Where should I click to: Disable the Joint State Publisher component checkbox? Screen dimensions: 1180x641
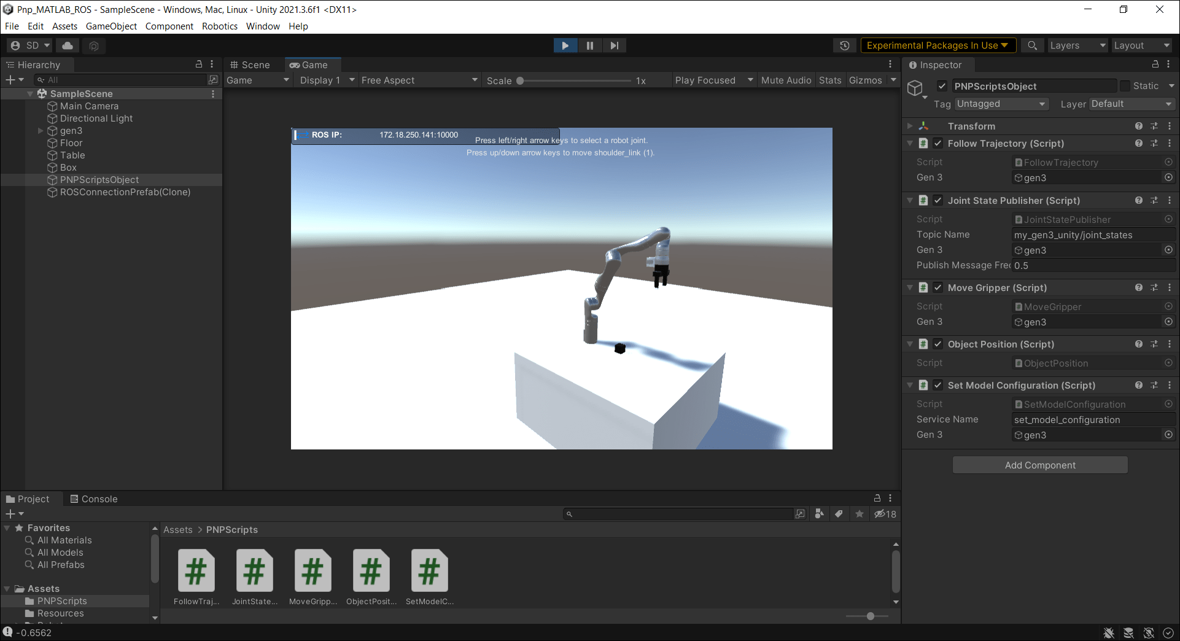coord(937,200)
